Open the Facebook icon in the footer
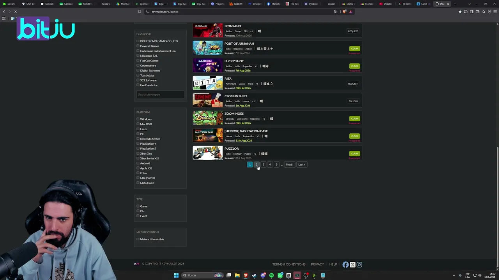499x280 pixels. [345, 264]
